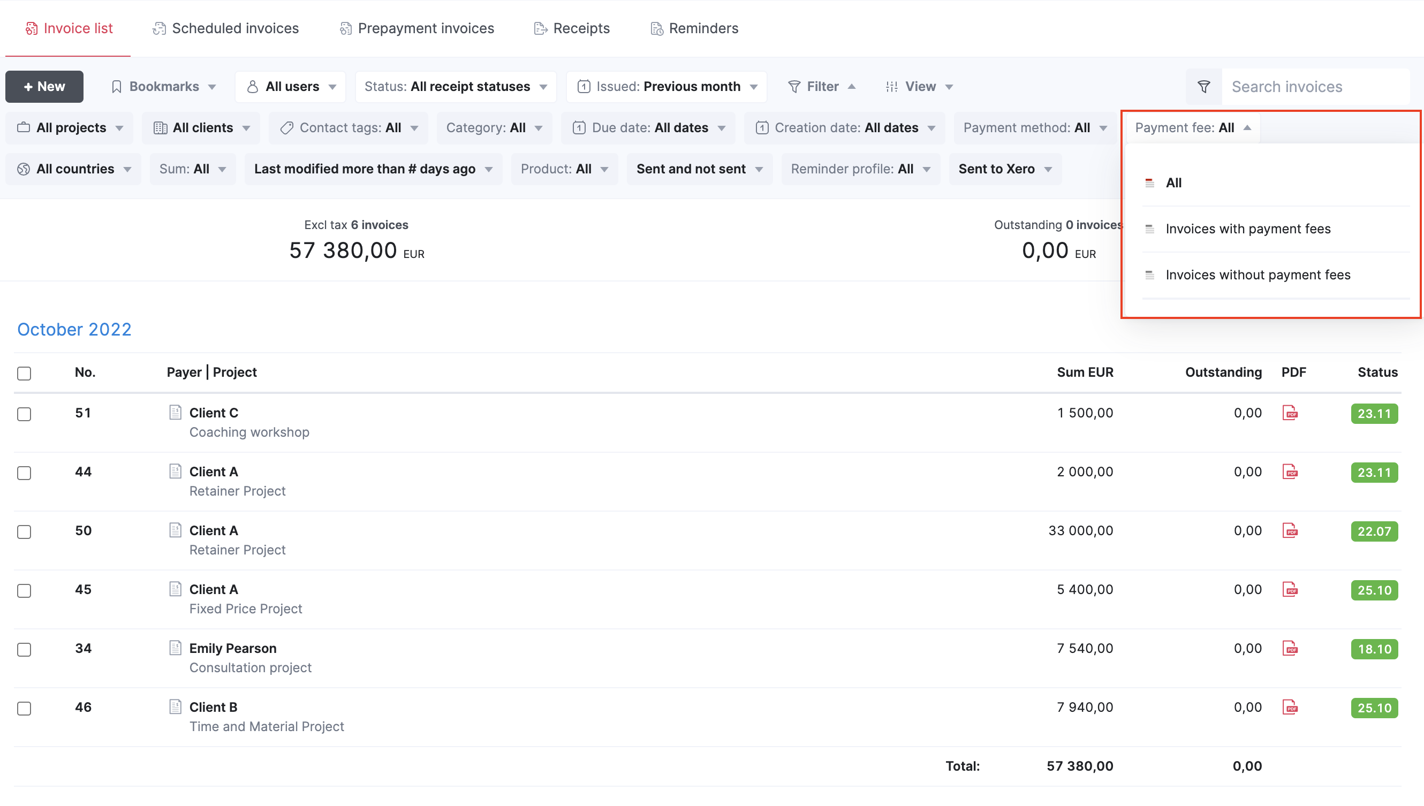The height and width of the screenshot is (806, 1424).
Task: Click the Outstanding column header
Action: [1224, 372]
